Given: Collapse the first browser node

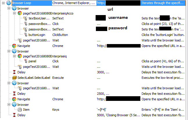Looking at the screenshot, I should (x=9, y=8).
